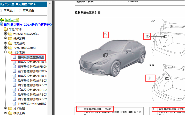Expand the 刮水器/洗涤器系统 node

(5, 33)
